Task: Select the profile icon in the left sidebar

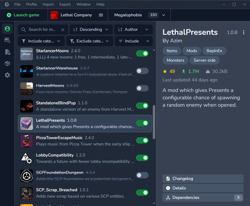Action: [x=7, y=29]
